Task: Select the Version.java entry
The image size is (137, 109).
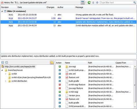Action: pos(74,95)
